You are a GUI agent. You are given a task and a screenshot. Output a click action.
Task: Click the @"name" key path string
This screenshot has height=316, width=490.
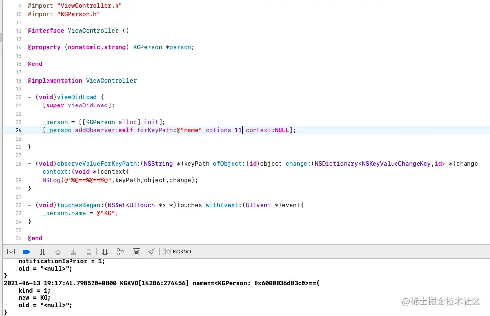point(189,130)
